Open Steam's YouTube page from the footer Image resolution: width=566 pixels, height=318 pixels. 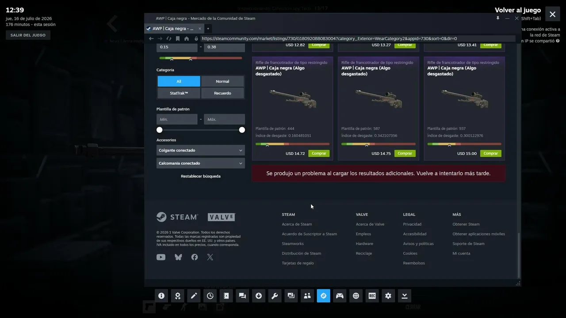[x=161, y=257]
